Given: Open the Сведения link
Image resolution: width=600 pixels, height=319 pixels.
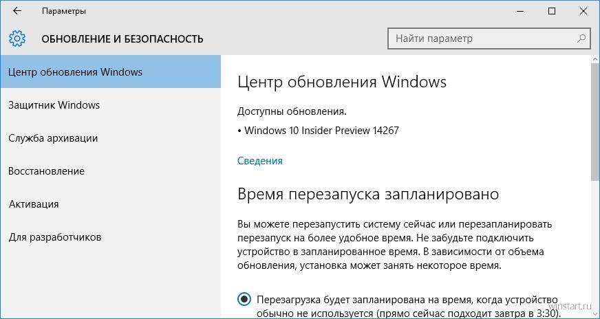Looking at the screenshot, I should (260, 161).
